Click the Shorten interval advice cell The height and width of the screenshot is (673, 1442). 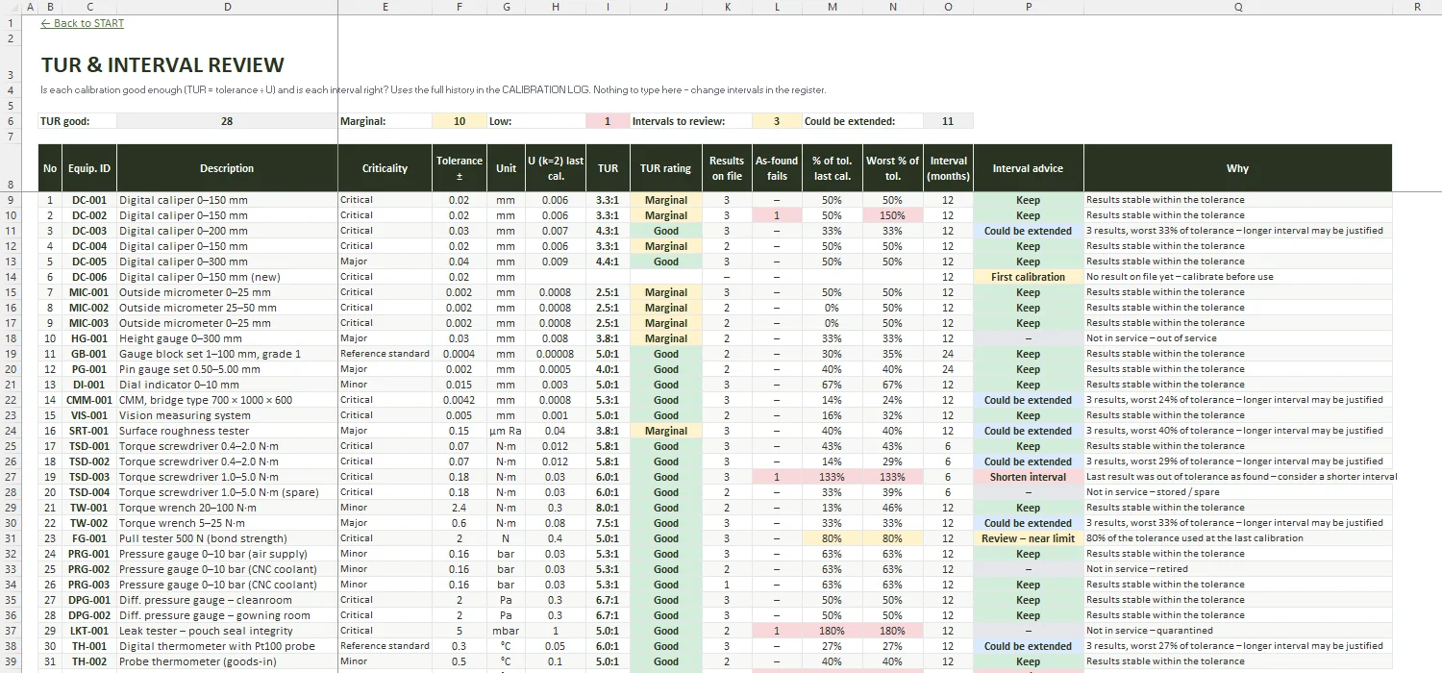pos(1028,477)
